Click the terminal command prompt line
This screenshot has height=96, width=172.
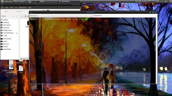(58, 19)
